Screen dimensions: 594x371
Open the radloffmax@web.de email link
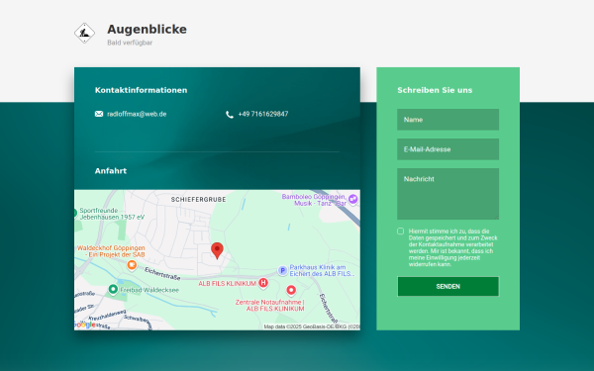[x=137, y=114]
